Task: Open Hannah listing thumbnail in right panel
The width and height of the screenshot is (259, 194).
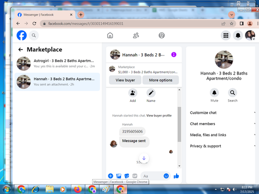Action: pos(224,59)
